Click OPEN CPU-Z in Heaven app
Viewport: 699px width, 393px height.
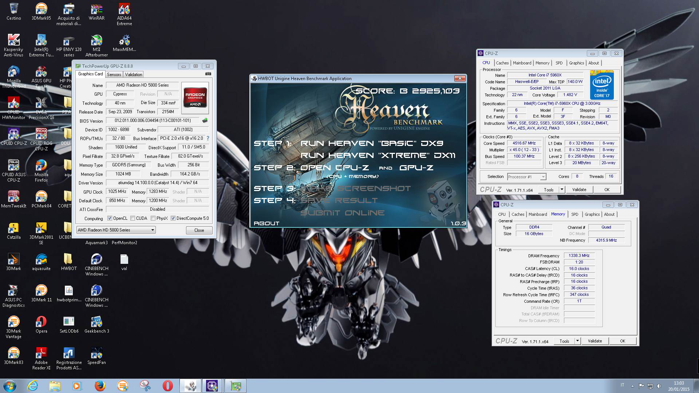[334, 168]
